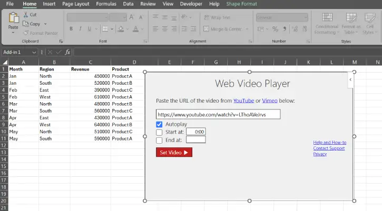Enable the End at checkbox
The height and width of the screenshot is (211, 382).
pyautogui.click(x=159, y=140)
